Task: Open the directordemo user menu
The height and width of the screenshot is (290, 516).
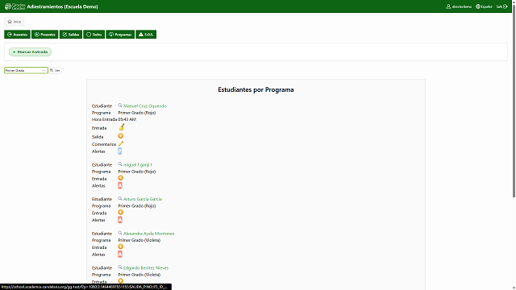Action: [459, 6]
